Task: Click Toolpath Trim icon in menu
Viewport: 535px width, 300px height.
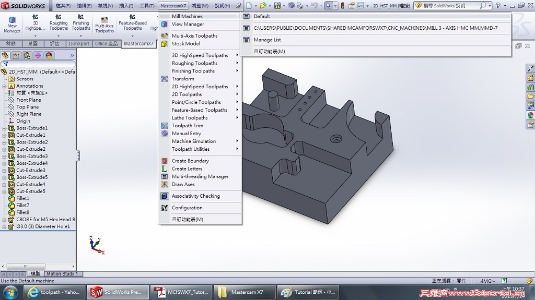Action: pos(165,125)
